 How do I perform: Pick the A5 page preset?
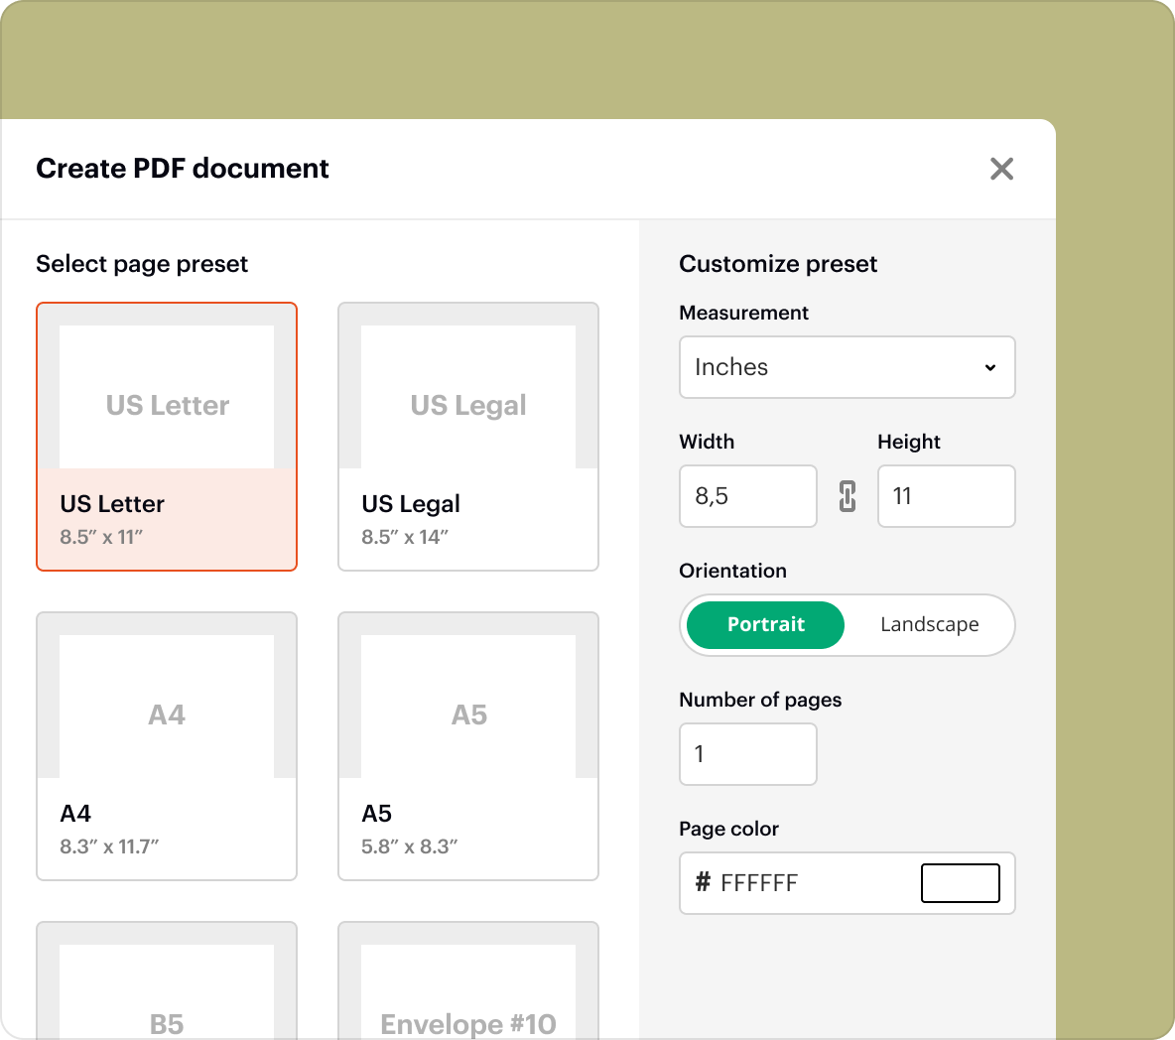pos(467,746)
